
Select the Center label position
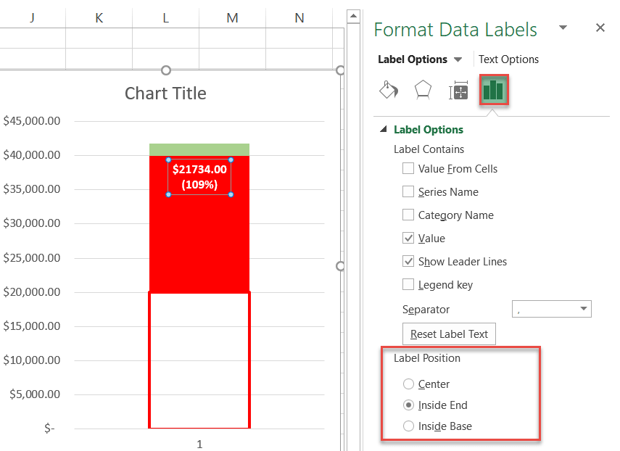(x=409, y=384)
